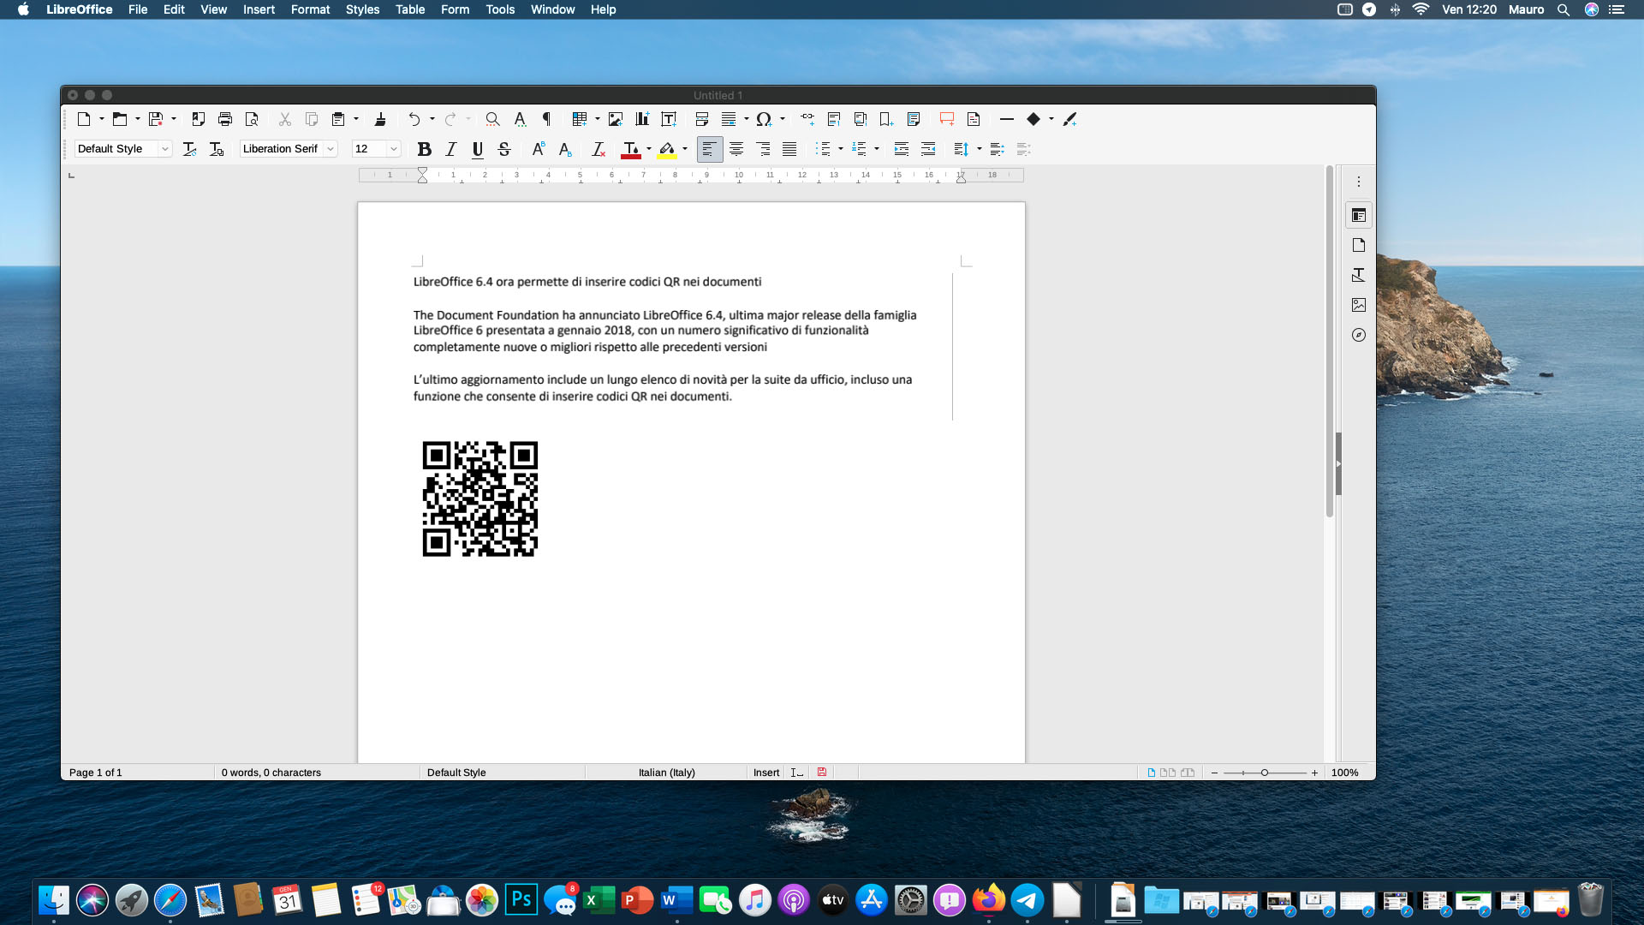Toggle formatting marks pilcrow button

pos(546,119)
